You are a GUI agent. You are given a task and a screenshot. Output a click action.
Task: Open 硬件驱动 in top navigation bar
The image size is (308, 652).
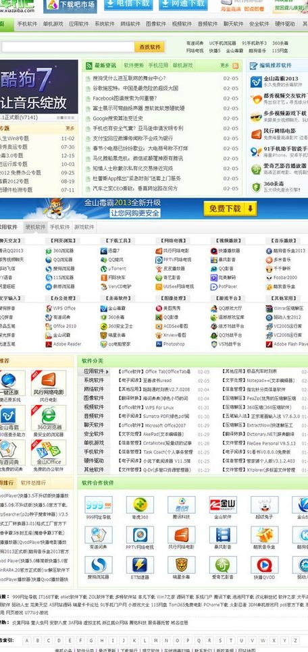point(285,24)
